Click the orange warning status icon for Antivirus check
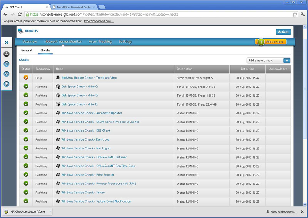This screenshot has height=218, width=308. click(x=26, y=77)
